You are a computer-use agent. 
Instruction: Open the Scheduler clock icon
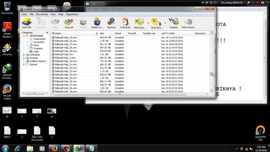pos(125,23)
